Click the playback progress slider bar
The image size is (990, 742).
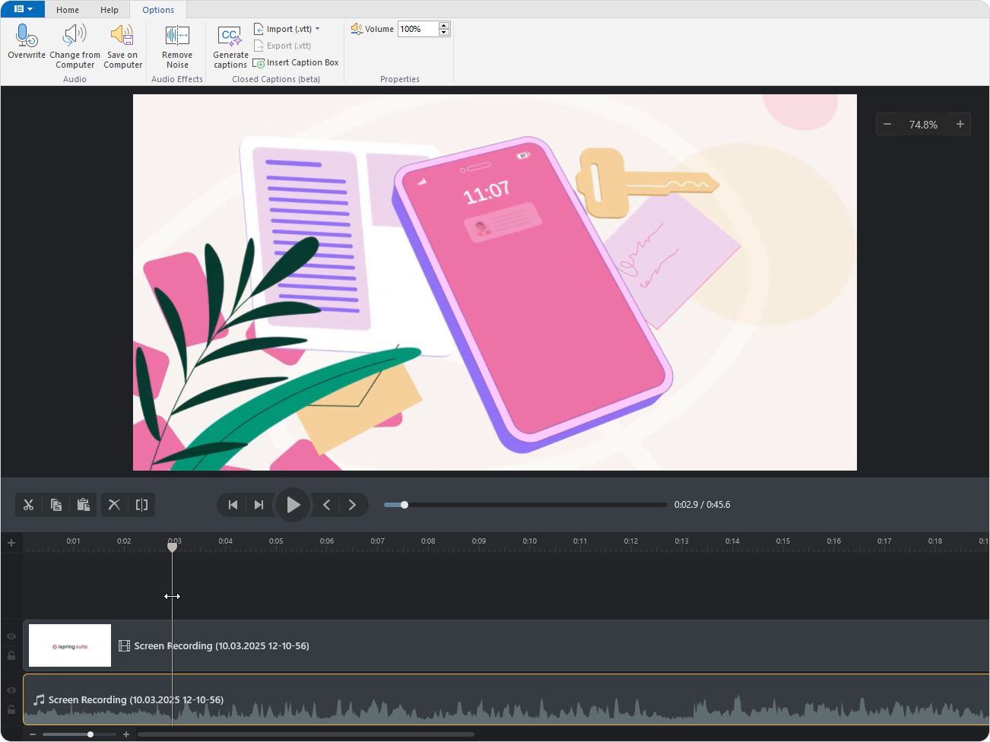pos(525,505)
